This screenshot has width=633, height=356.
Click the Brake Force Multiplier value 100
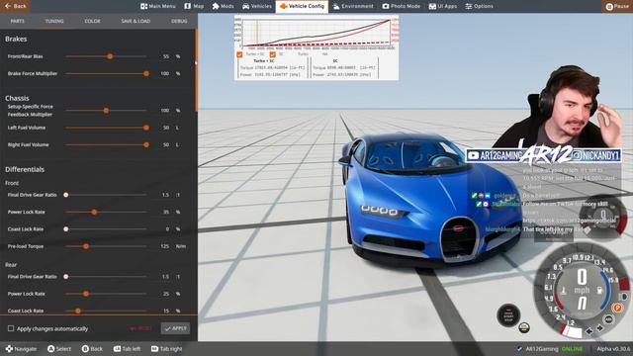point(165,73)
